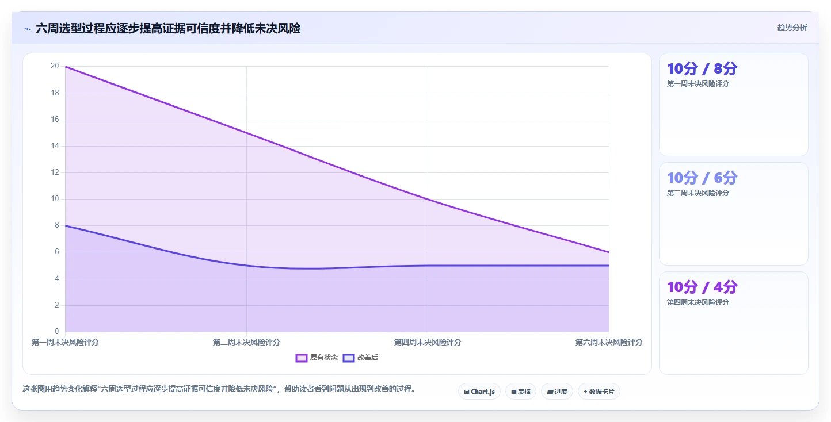Open the 10分 / 4分 data card
Image resolution: width=831 pixels, height=422 pixels.
coord(733,323)
